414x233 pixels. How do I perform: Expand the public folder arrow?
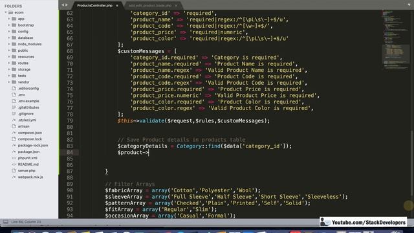tap(9, 50)
